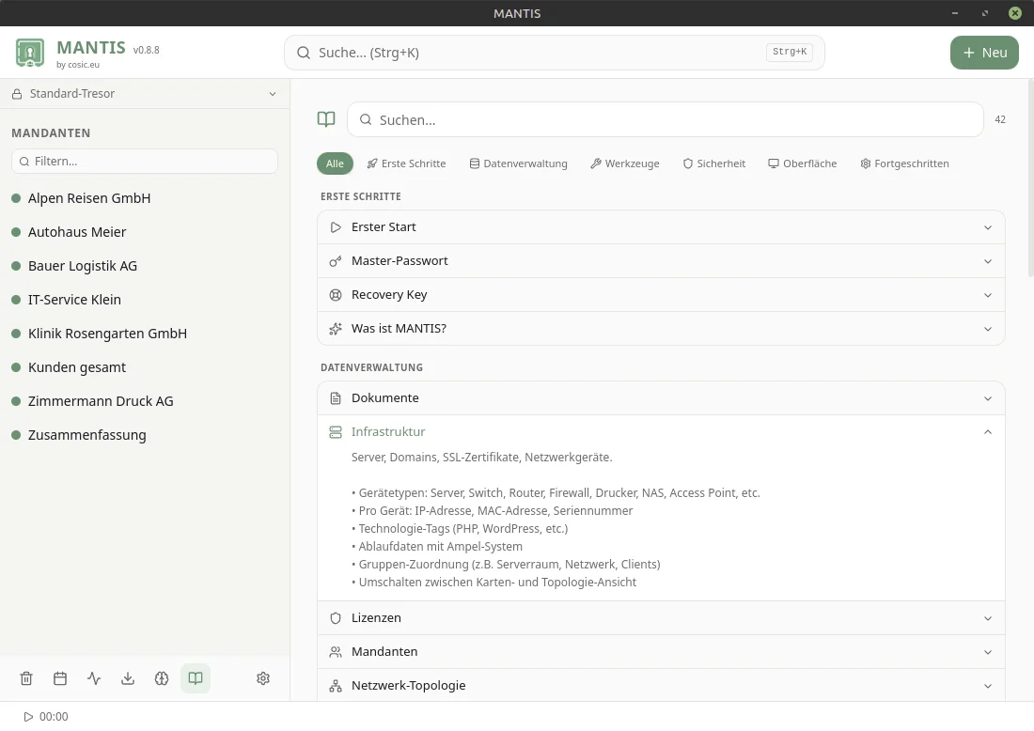This screenshot has height=731, width=1034.
Task: Expand the Netzwerk-Topologie chevron
Action: (x=988, y=686)
